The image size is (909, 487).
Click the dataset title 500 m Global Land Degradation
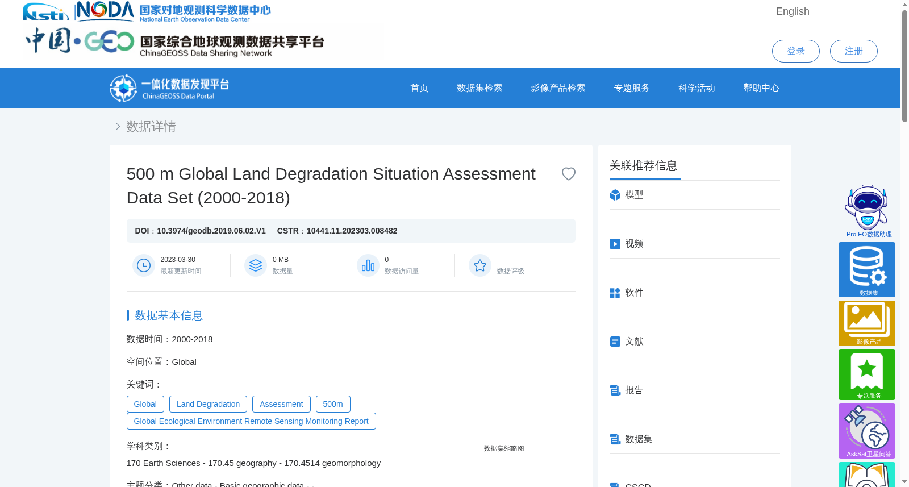click(x=331, y=186)
